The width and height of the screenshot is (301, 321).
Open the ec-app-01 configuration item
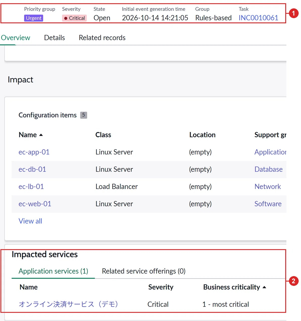click(34, 152)
